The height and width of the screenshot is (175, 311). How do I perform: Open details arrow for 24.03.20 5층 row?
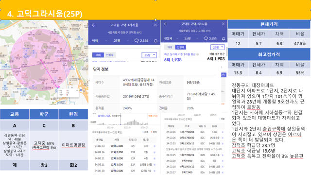[223, 161]
